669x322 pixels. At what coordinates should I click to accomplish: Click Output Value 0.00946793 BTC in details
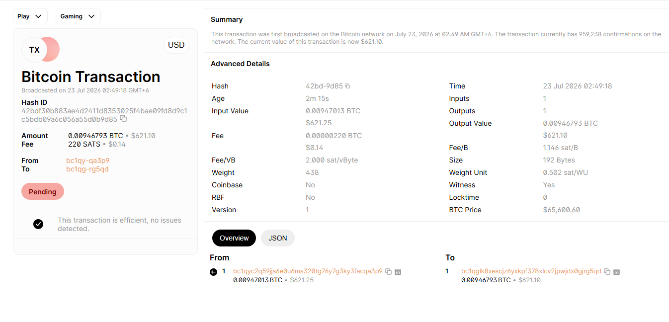tap(571, 123)
